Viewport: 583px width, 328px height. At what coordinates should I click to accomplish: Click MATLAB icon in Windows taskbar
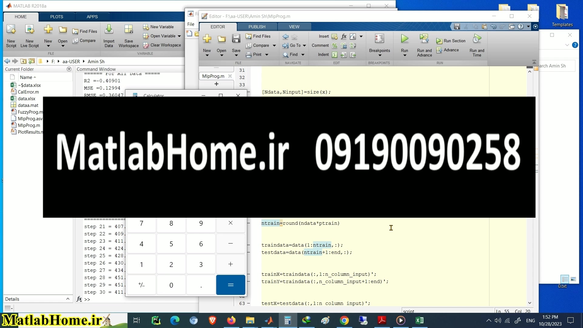[269, 320]
